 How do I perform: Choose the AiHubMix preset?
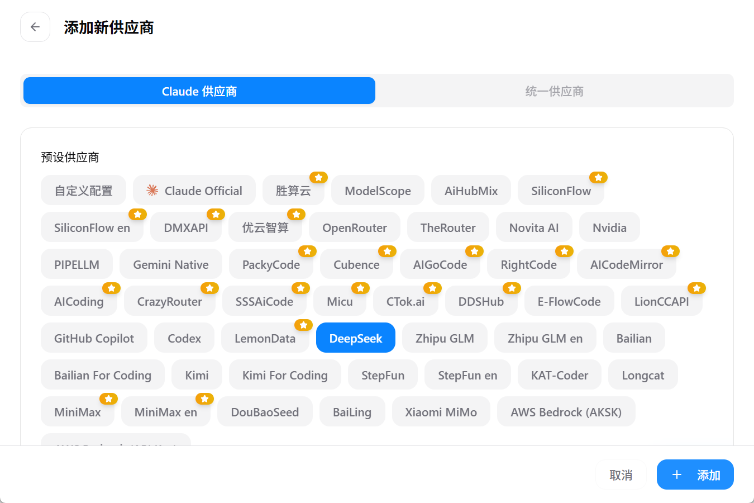click(x=471, y=191)
